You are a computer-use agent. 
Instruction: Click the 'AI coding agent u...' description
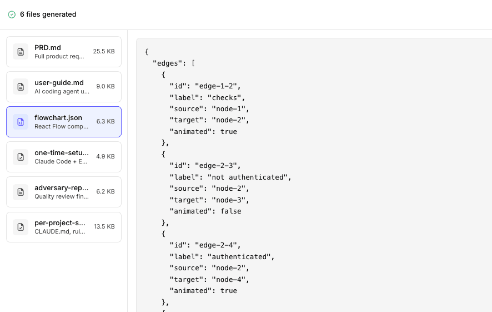click(62, 91)
